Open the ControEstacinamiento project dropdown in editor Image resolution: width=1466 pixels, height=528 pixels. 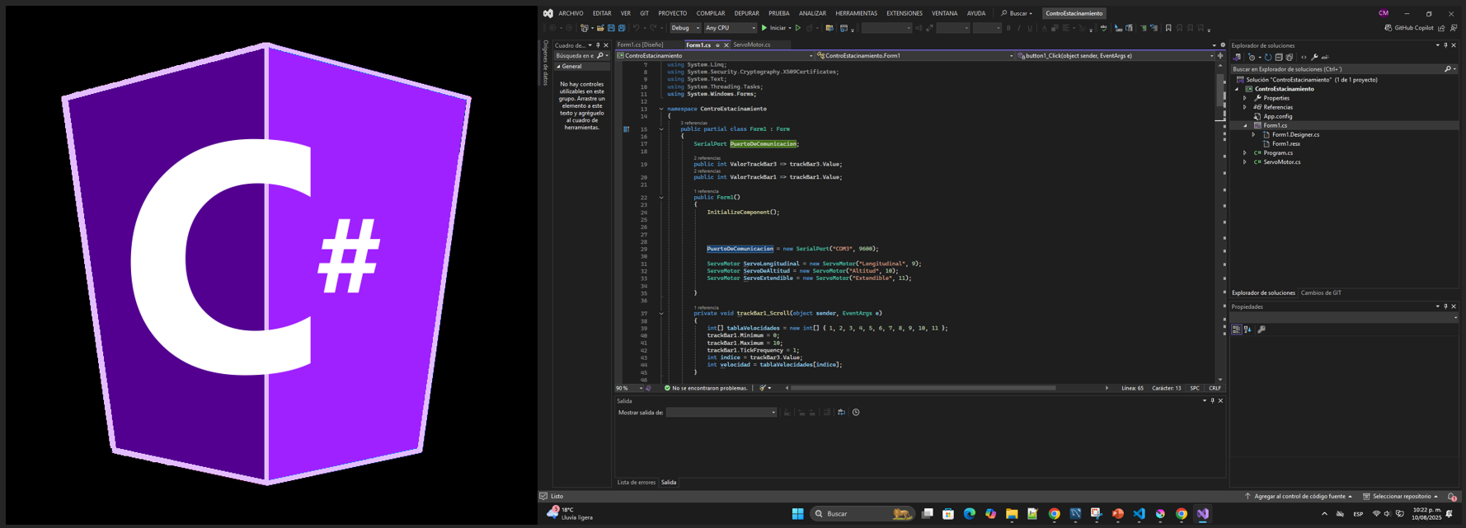(x=715, y=56)
